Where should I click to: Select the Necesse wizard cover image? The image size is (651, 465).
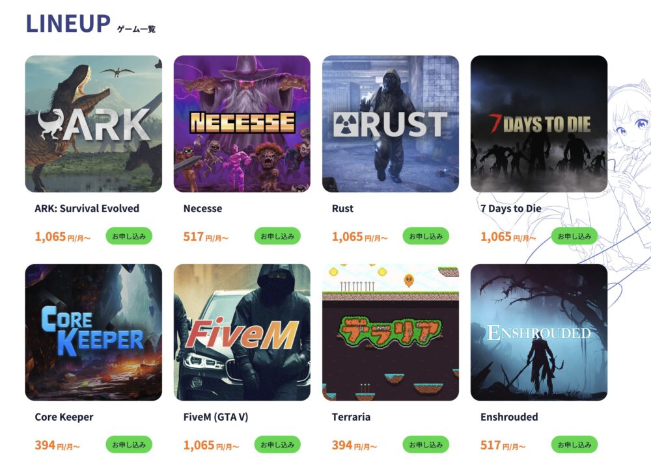pyautogui.click(x=242, y=124)
